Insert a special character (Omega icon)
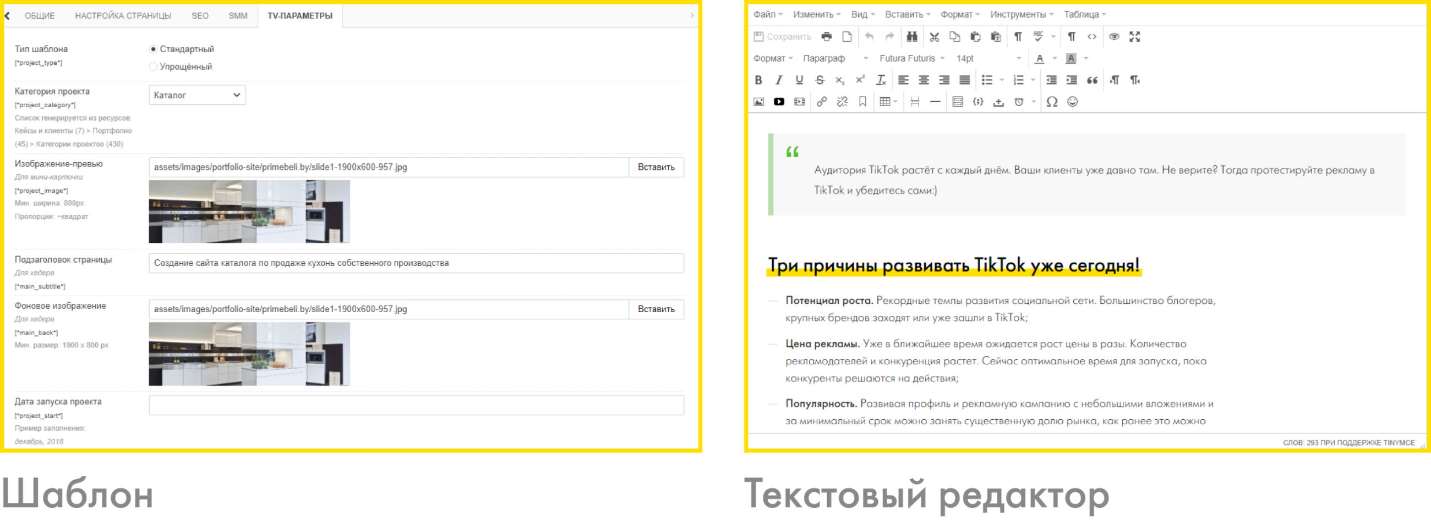Viewport: 1431px width, 522px height. click(1052, 102)
